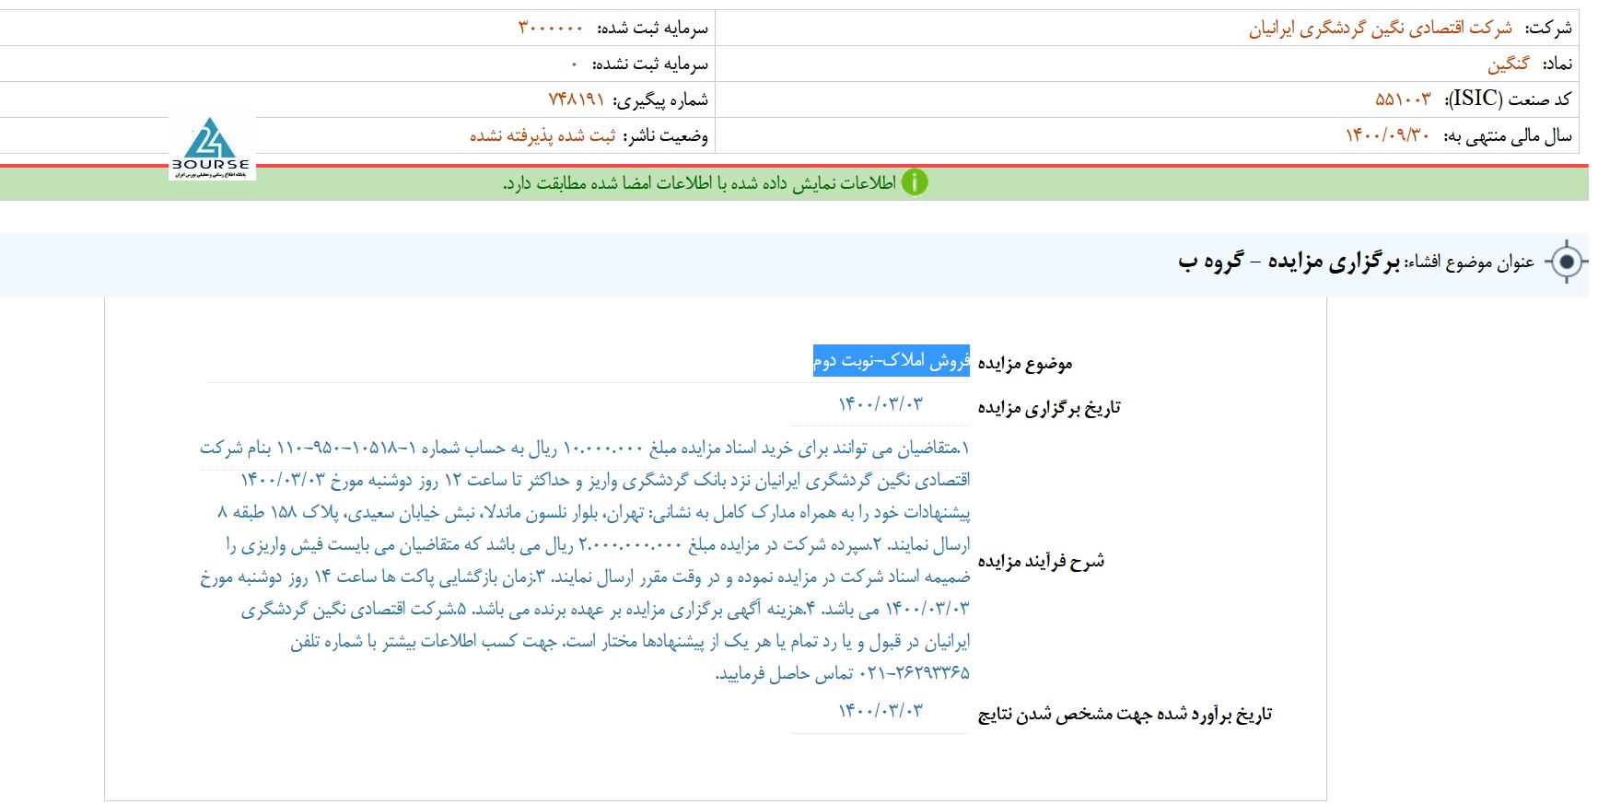This screenshot has width=1598, height=804.
Task: Click the description line mentioning ۲.۰۰۰.۰۰۰.۰۰۰ ریال deposit
Action: coord(598,545)
